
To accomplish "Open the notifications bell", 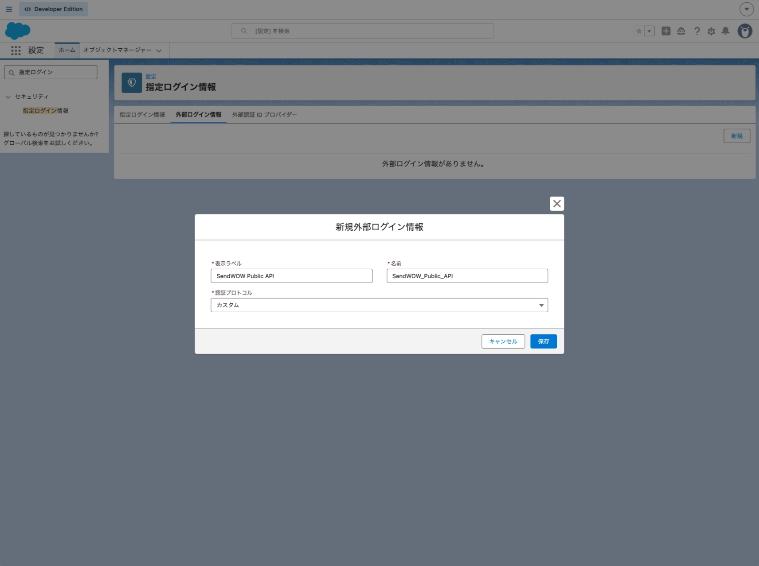I will click(725, 31).
